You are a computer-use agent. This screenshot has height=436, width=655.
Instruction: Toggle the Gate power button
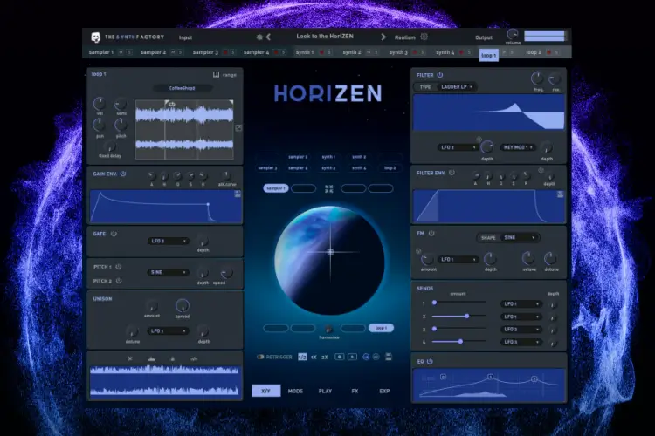[114, 234]
